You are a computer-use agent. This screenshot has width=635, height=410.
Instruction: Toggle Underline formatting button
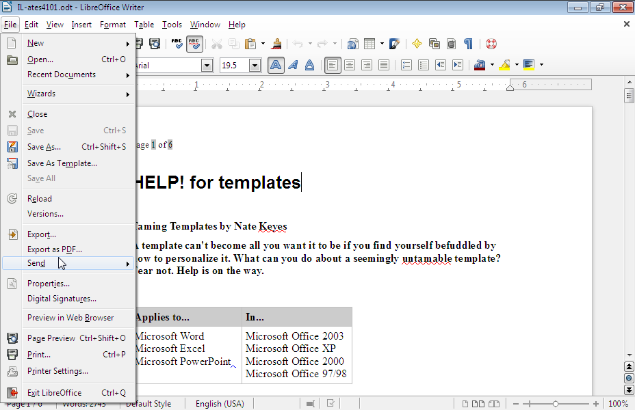[310, 65]
